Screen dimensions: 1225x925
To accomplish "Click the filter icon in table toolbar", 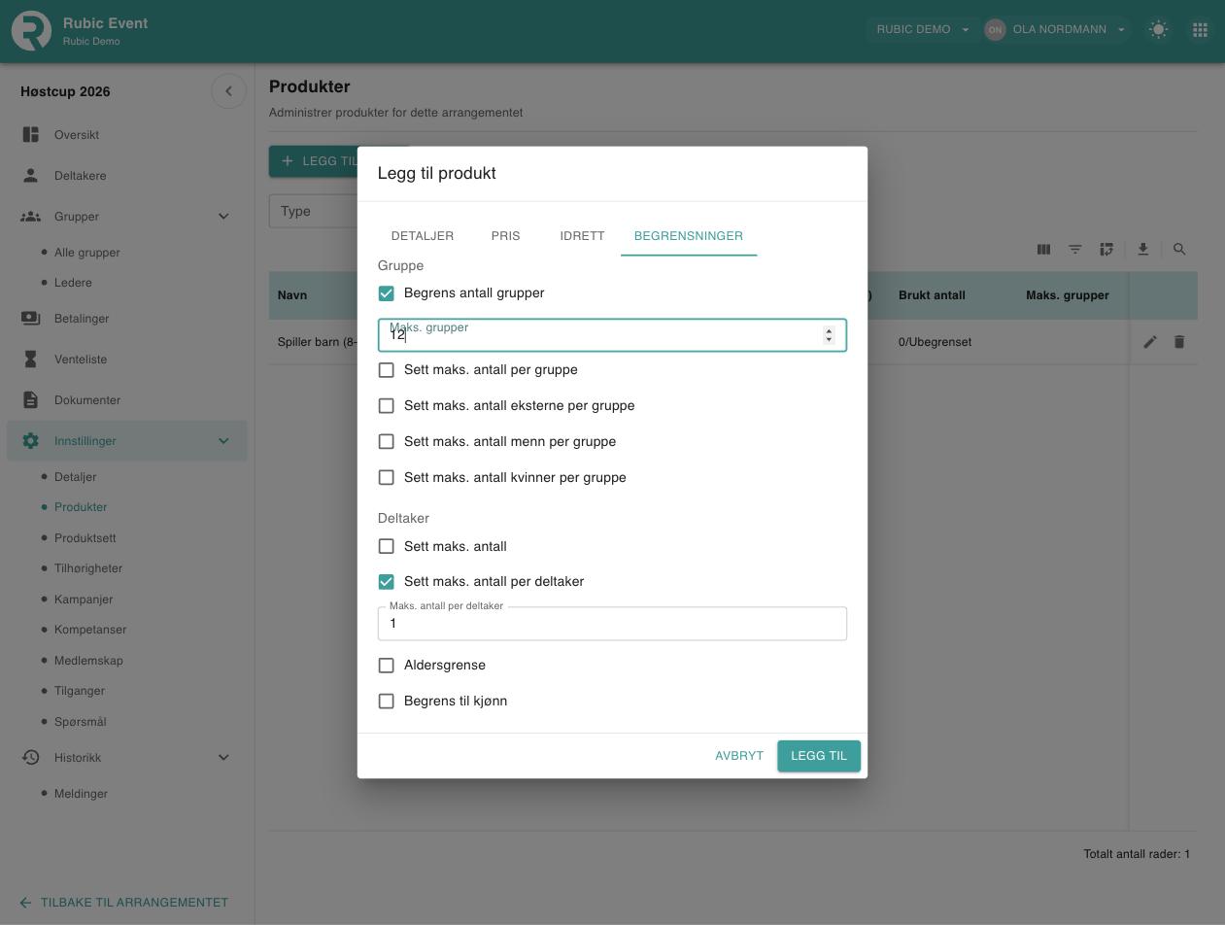I will (x=1075, y=250).
